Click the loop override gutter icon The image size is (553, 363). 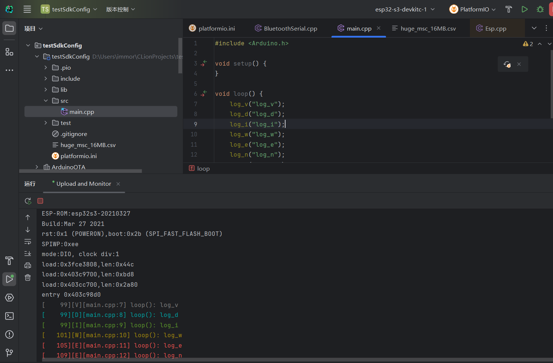point(204,94)
